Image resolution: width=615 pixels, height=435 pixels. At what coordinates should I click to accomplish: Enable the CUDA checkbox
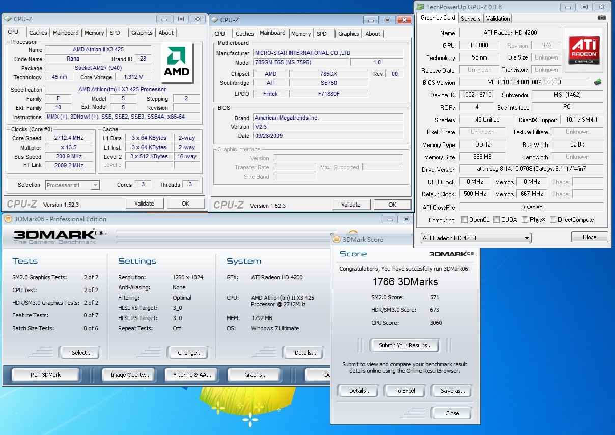pos(497,220)
